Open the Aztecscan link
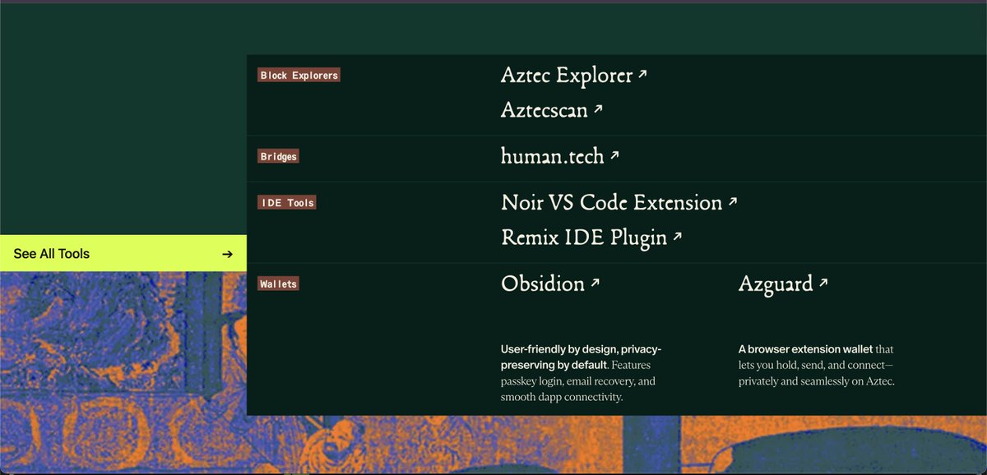987x475 pixels. (x=551, y=110)
